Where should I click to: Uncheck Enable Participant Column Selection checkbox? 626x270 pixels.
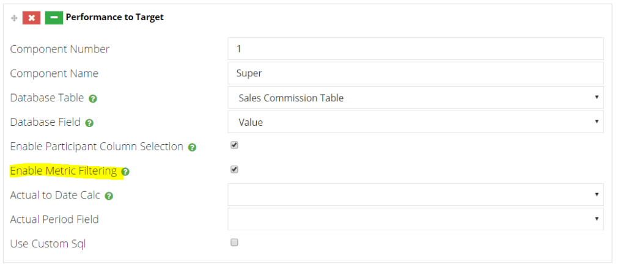[234, 145]
